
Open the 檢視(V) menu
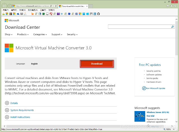[x=22, y=10]
